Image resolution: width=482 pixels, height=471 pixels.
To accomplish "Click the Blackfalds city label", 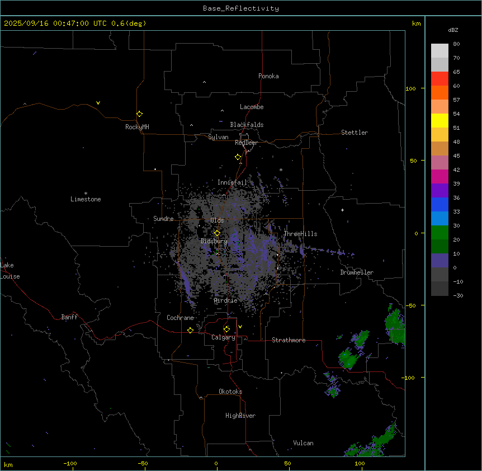I will coord(247,125).
